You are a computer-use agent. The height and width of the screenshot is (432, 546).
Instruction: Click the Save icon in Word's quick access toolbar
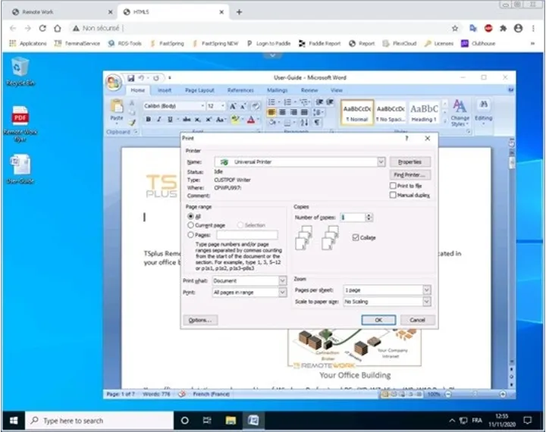(131, 78)
